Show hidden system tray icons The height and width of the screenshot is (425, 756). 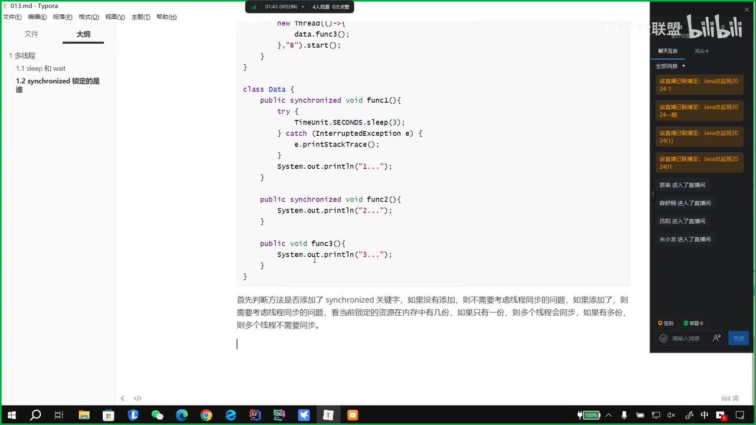609,415
